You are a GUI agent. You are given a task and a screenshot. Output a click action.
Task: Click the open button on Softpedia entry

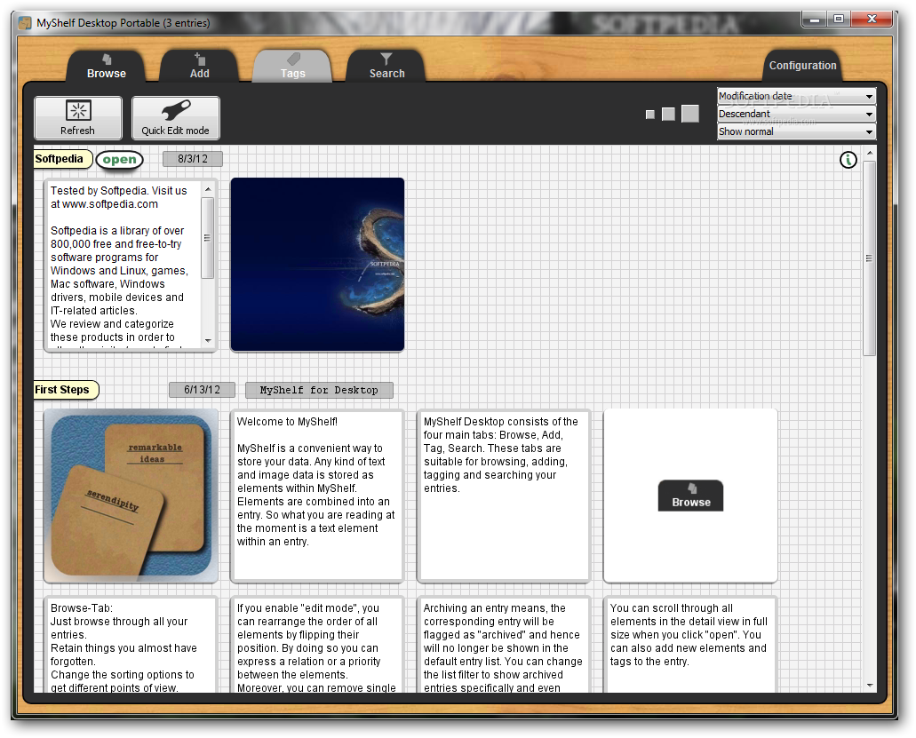pos(119,159)
